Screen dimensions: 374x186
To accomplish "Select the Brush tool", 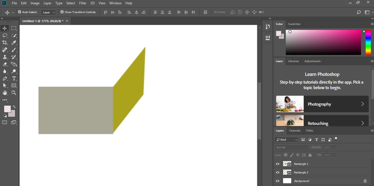I will (x=14, y=50).
